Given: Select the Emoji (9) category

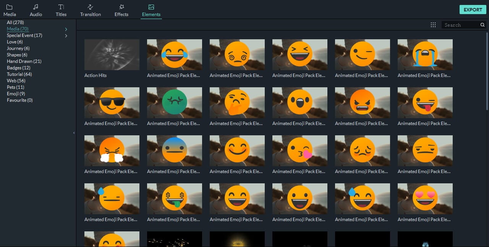Looking at the screenshot, I should tap(16, 94).
